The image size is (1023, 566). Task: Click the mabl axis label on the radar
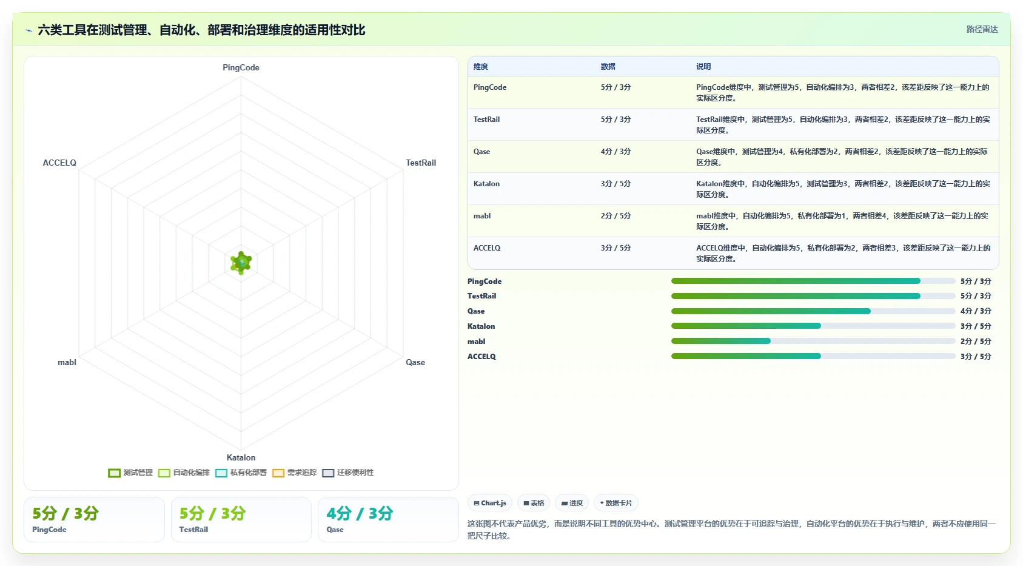click(67, 362)
